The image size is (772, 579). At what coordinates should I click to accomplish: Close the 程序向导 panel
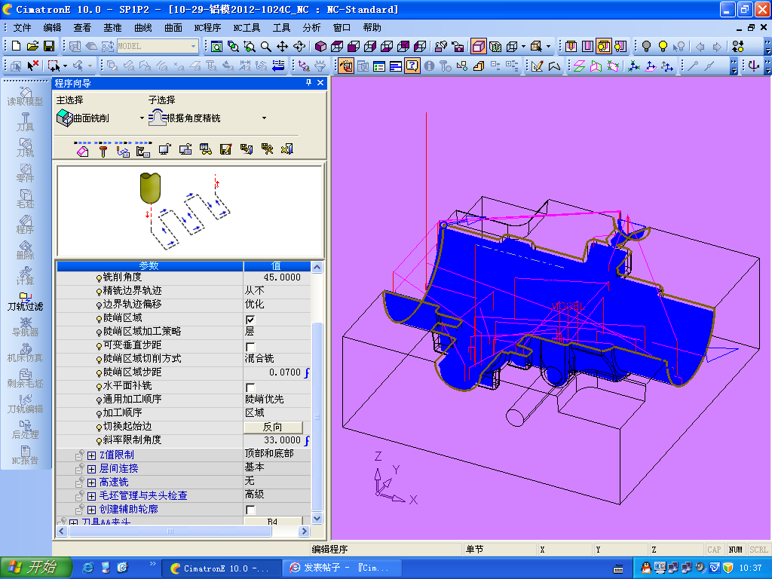(x=320, y=83)
